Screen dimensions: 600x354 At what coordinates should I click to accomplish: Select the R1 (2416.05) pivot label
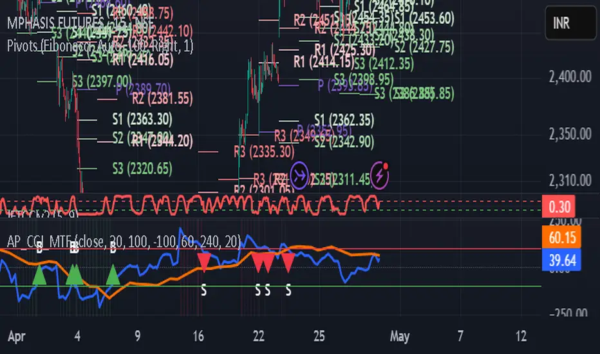tap(143, 60)
